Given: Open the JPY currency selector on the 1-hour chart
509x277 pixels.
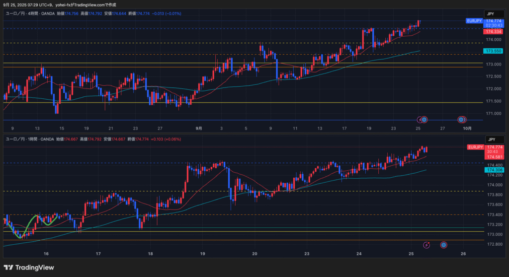Looking at the screenshot, I should pos(490,140).
